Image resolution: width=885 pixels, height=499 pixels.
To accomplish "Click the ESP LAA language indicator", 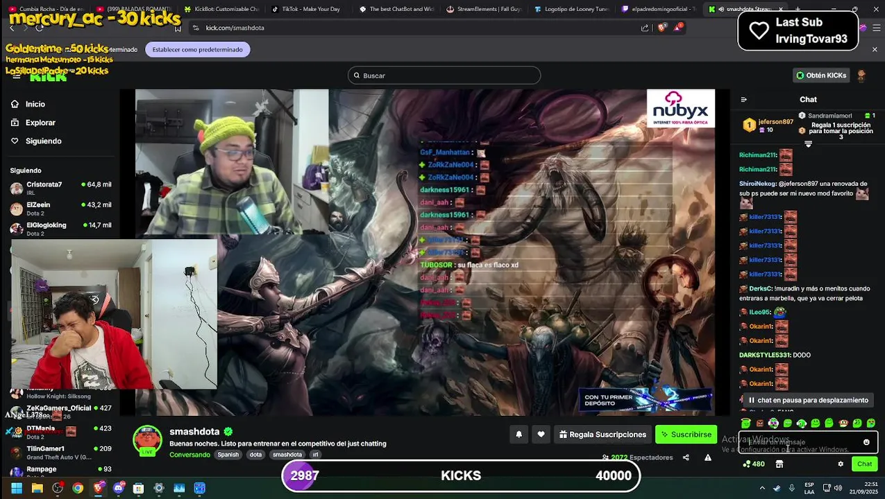I will [x=809, y=488].
